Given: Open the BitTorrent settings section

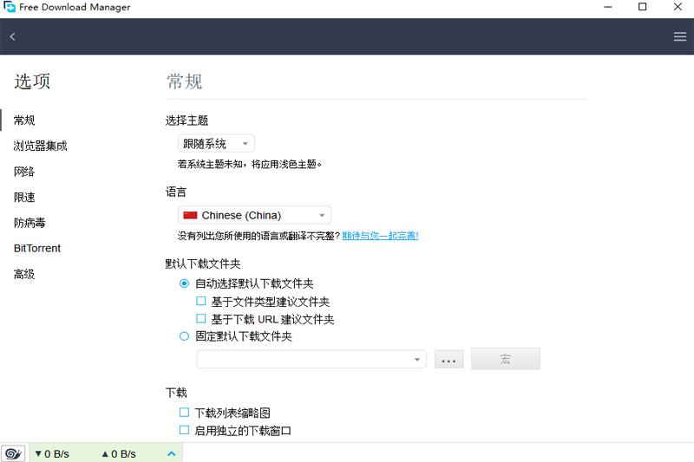Looking at the screenshot, I should (x=37, y=249).
